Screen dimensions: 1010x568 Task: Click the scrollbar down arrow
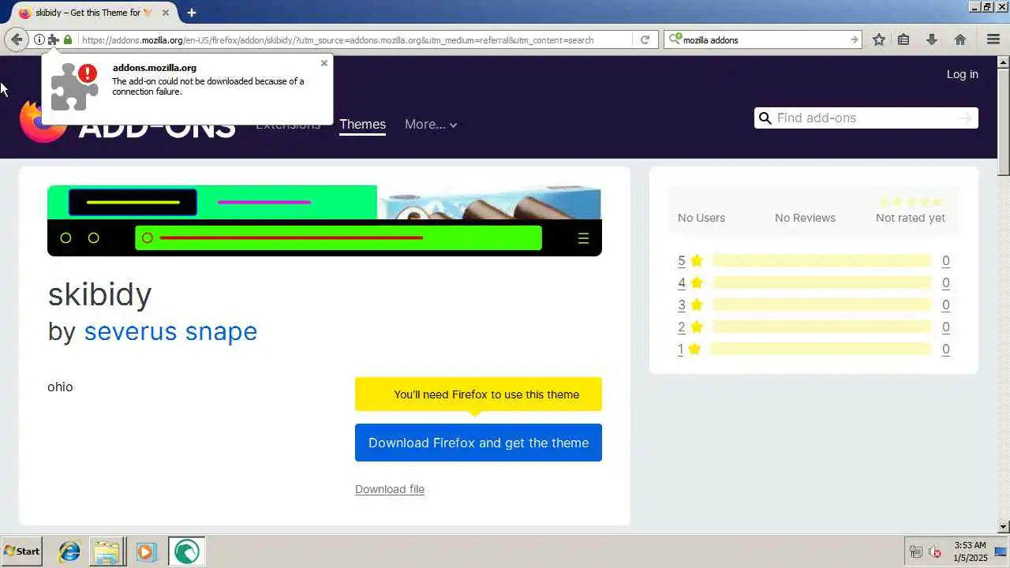click(1004, 527)
